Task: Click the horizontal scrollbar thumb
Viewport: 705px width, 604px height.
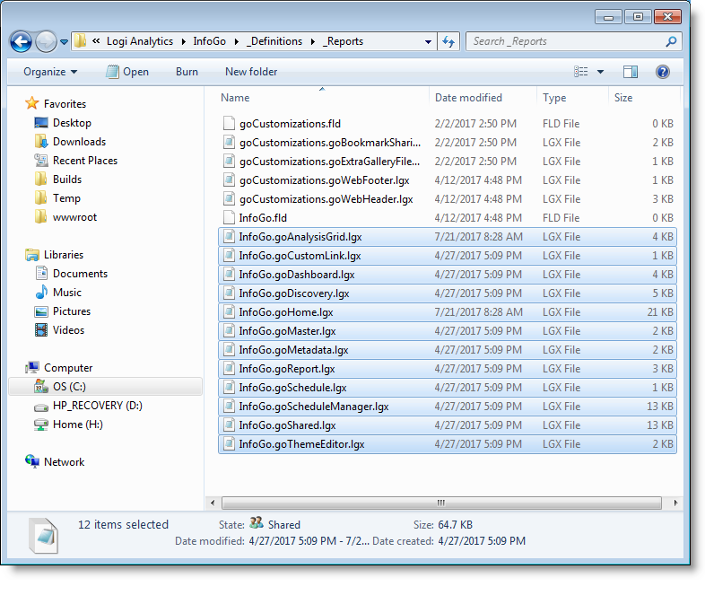Action: [441, 503]
